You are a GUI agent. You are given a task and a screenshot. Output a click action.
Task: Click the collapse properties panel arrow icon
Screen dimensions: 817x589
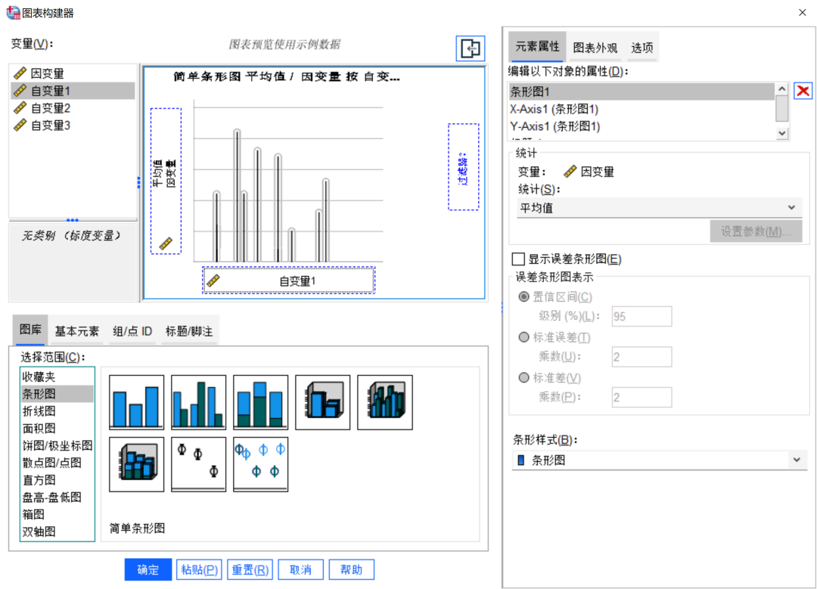point(471,48)
